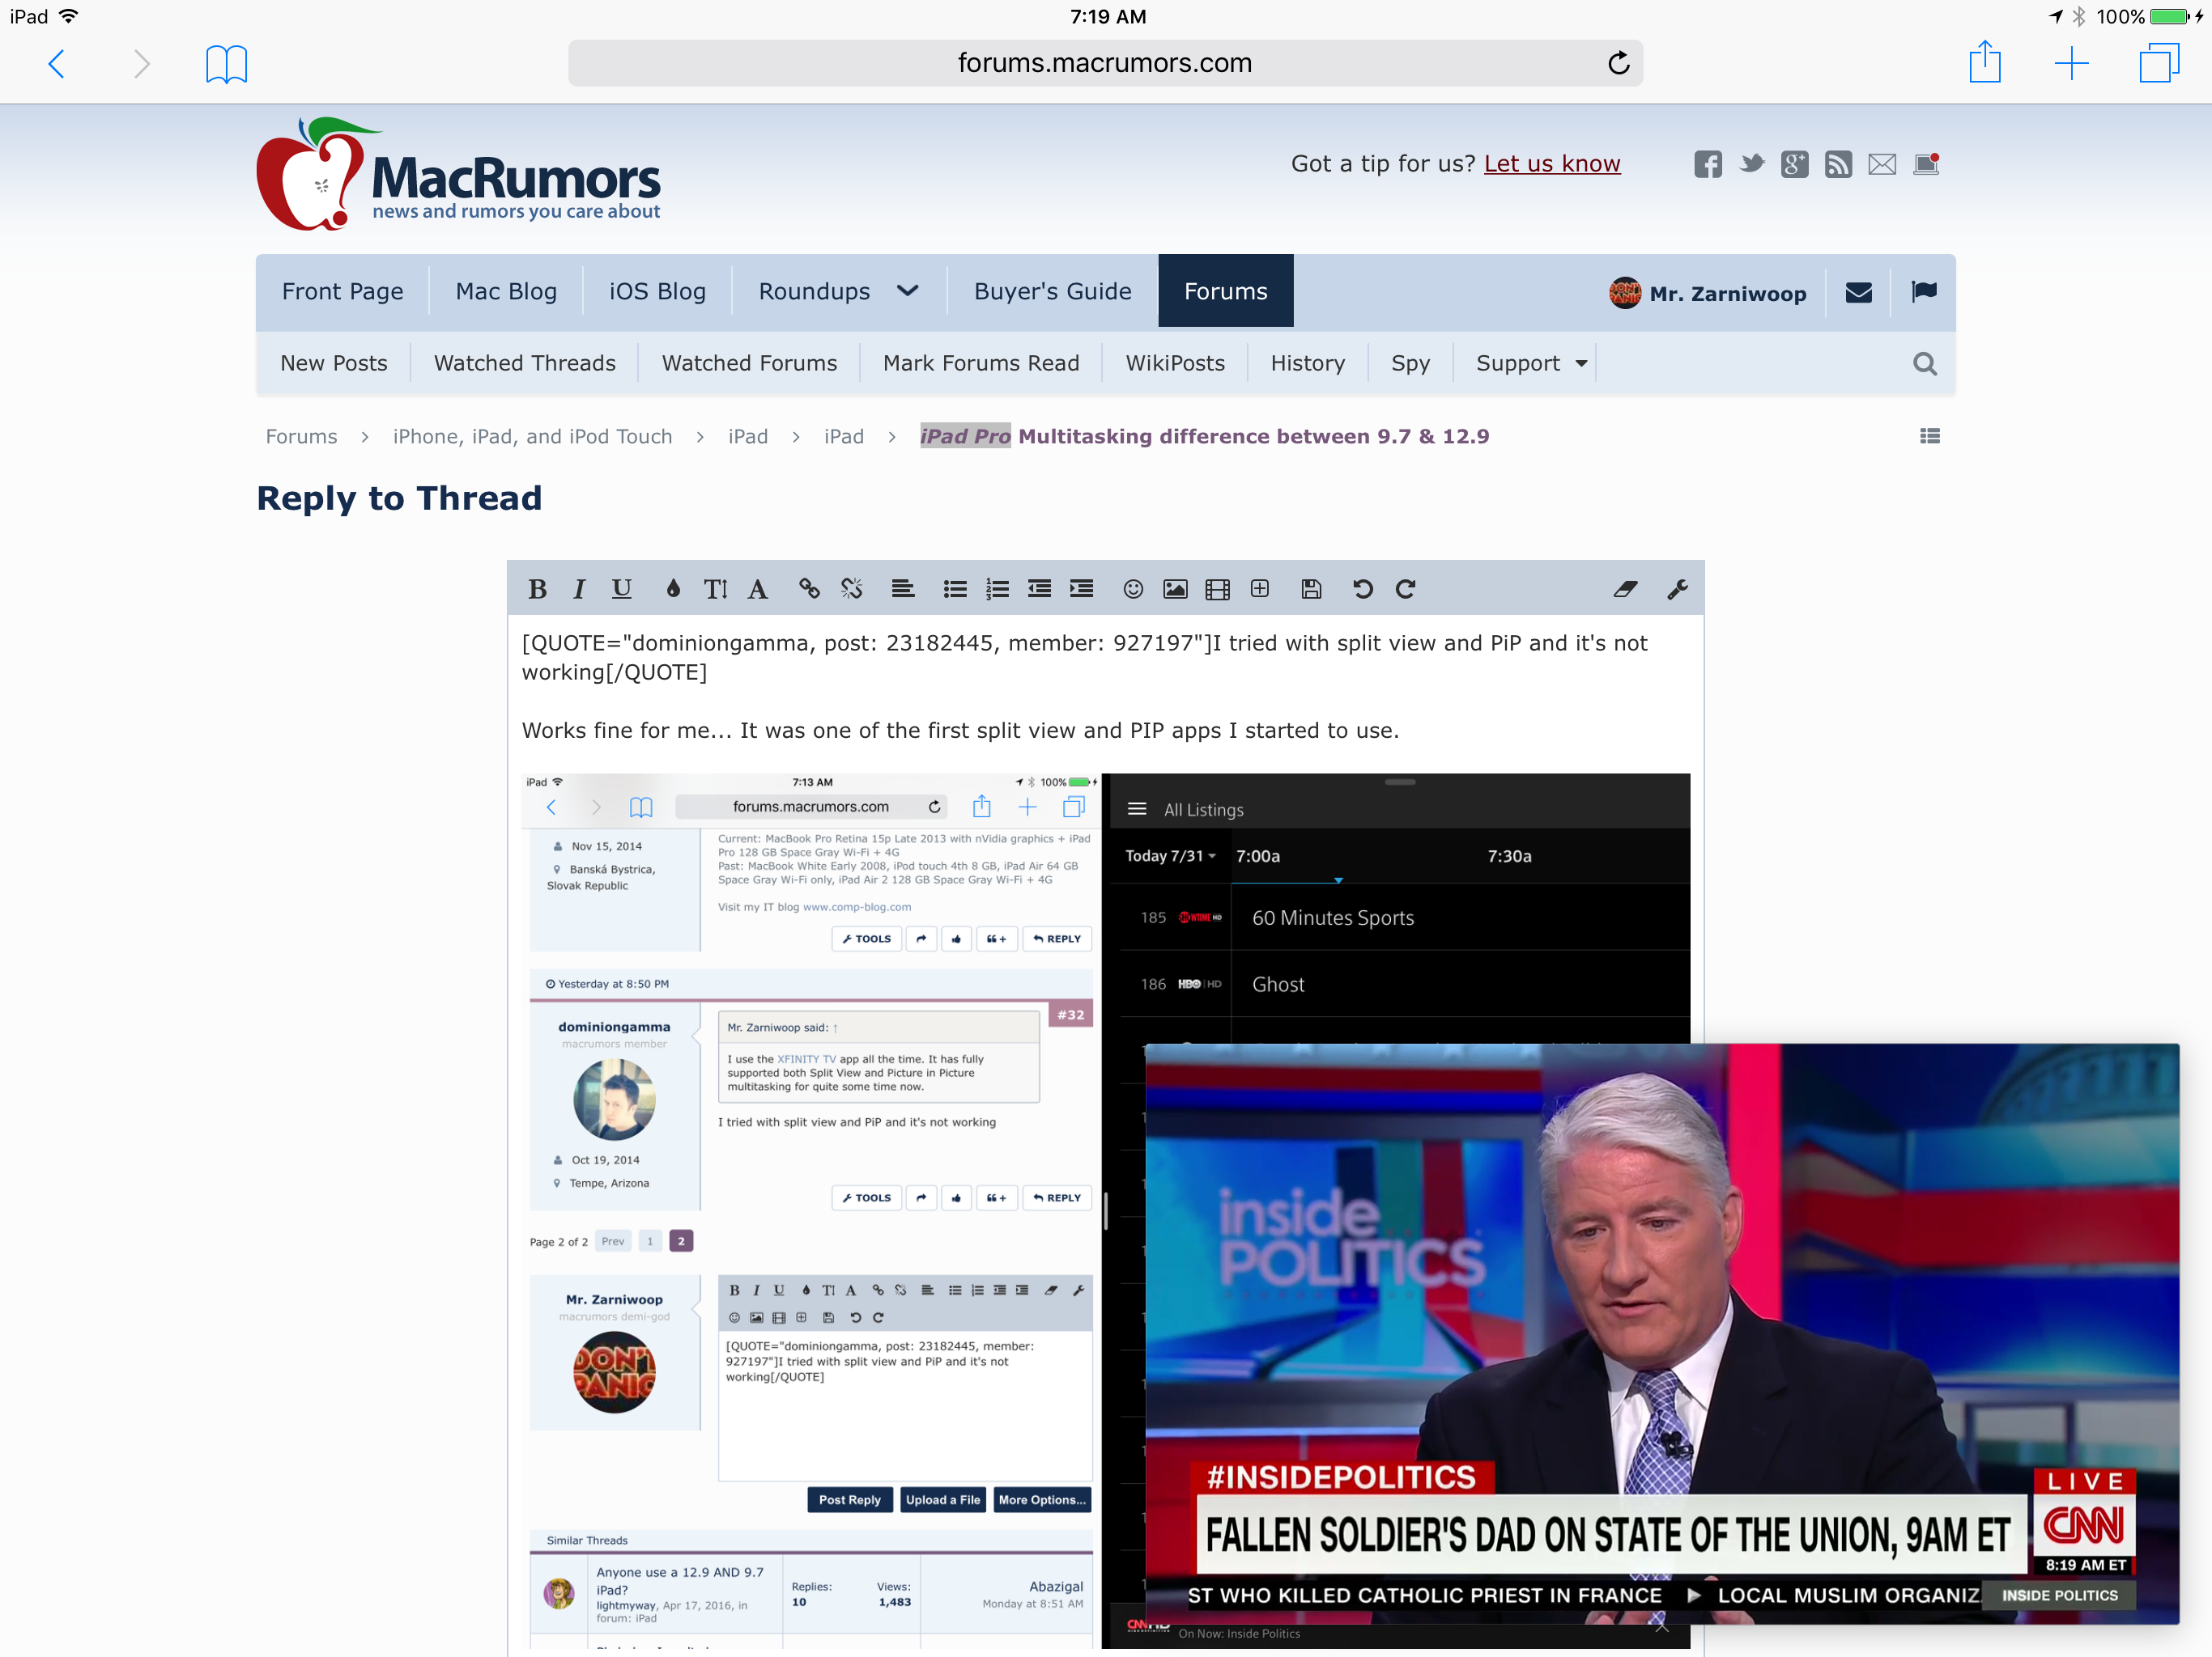Open Safari share sheet

pyautogui.click(x=1985, y=62)
